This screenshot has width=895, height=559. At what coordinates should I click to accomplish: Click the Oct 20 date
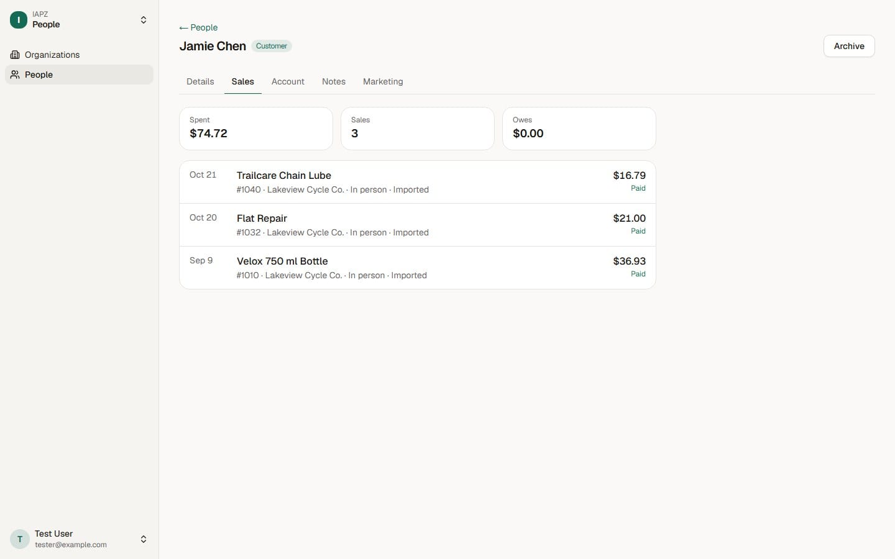(203, 217)
